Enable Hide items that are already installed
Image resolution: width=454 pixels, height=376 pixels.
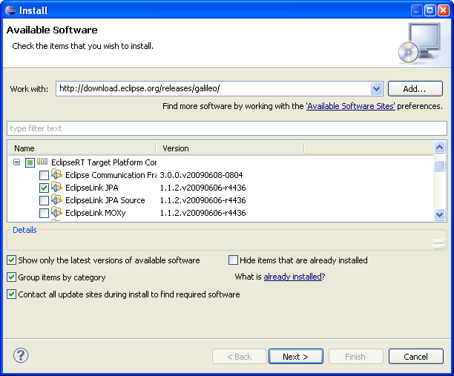[x=233, y=260]
